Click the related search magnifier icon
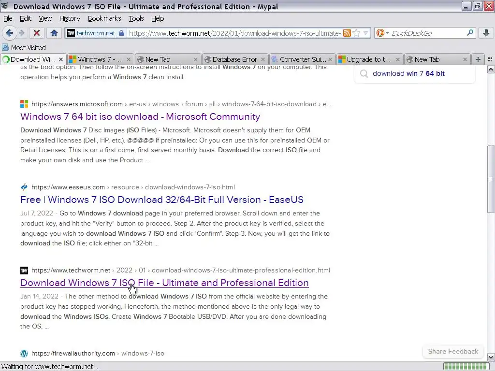The height and width of the screenshot is (371, 495). (x=364, y=73)
